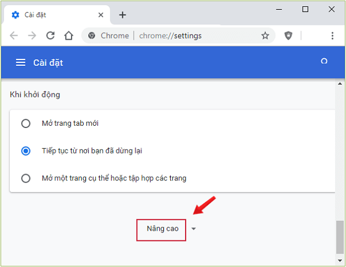Open the shield extension icon
Screen dimensions: 346x267
tap(288, 36)
